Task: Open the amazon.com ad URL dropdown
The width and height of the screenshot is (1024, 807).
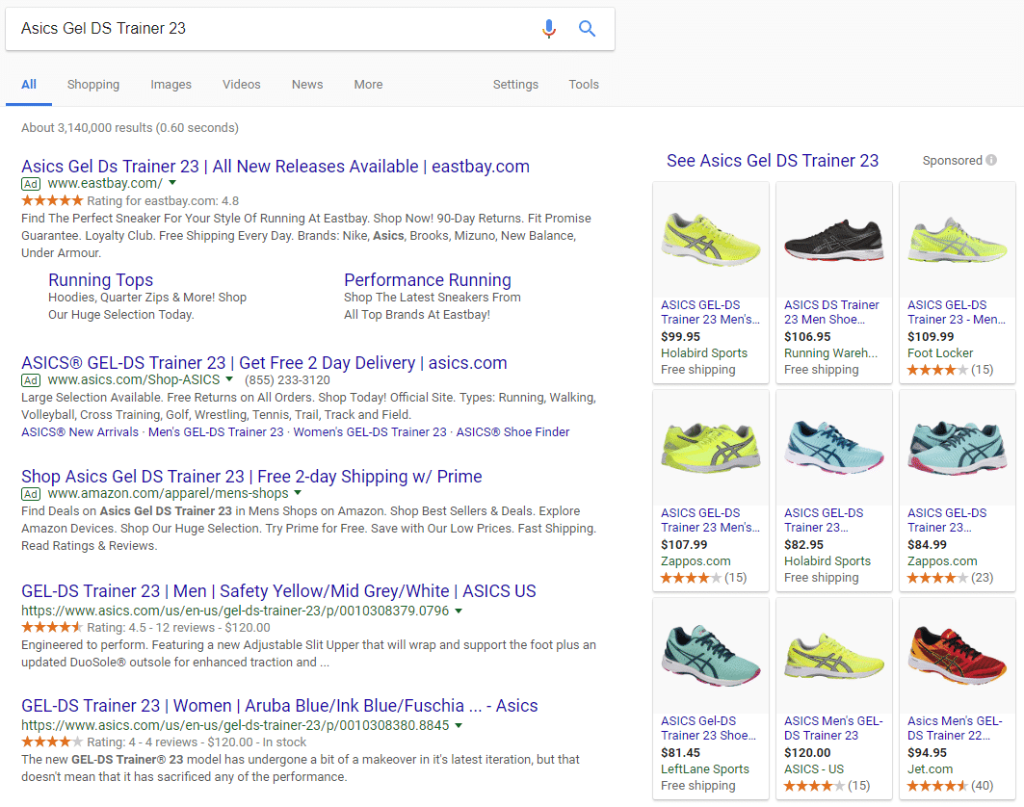Action: point(298,493)
